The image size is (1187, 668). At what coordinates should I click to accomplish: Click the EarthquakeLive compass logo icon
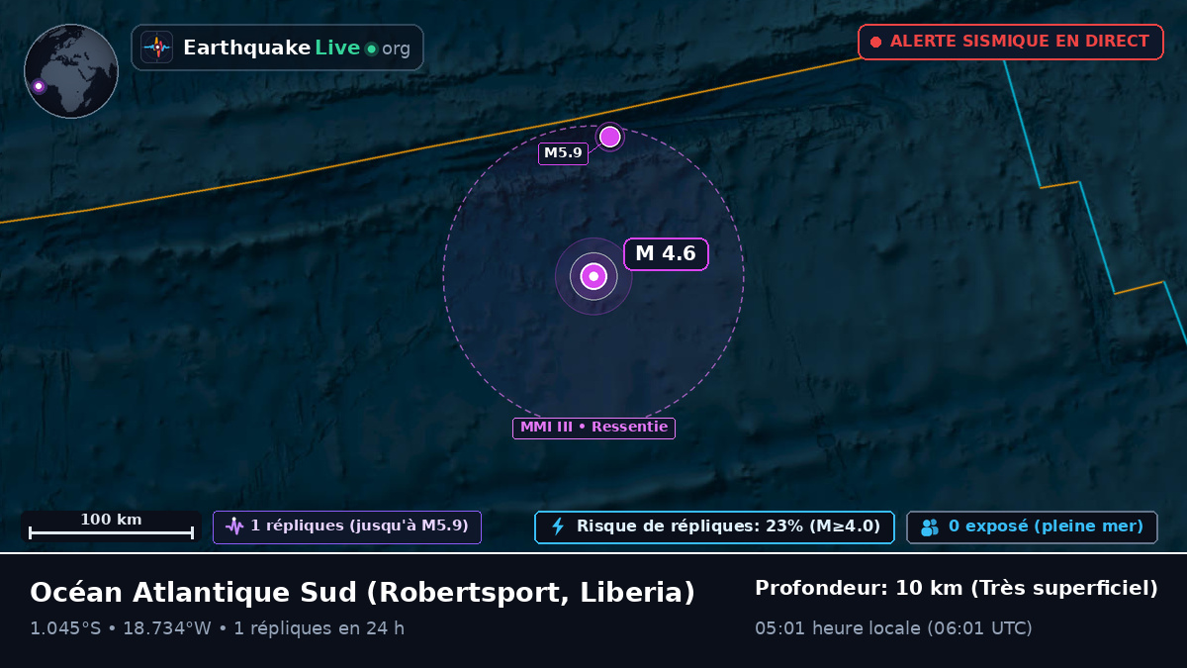(157, 48)
